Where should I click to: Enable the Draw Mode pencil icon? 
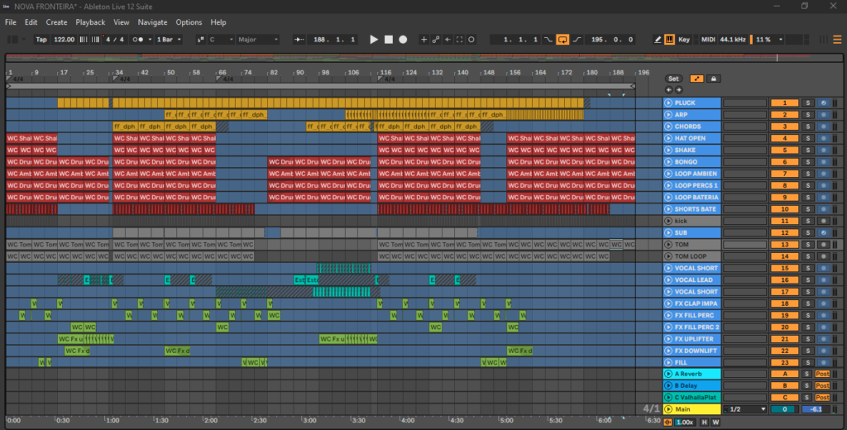658,39
